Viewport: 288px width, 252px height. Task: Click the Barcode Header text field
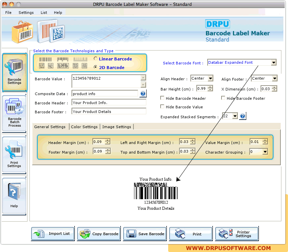click(109, 103)
